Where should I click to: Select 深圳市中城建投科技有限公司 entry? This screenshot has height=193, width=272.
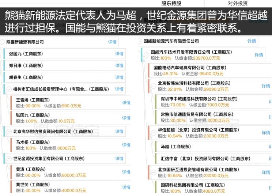coord(214,102)
